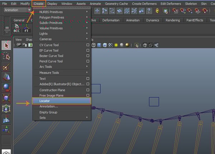Open the General shelf tab

coord(19,20)
